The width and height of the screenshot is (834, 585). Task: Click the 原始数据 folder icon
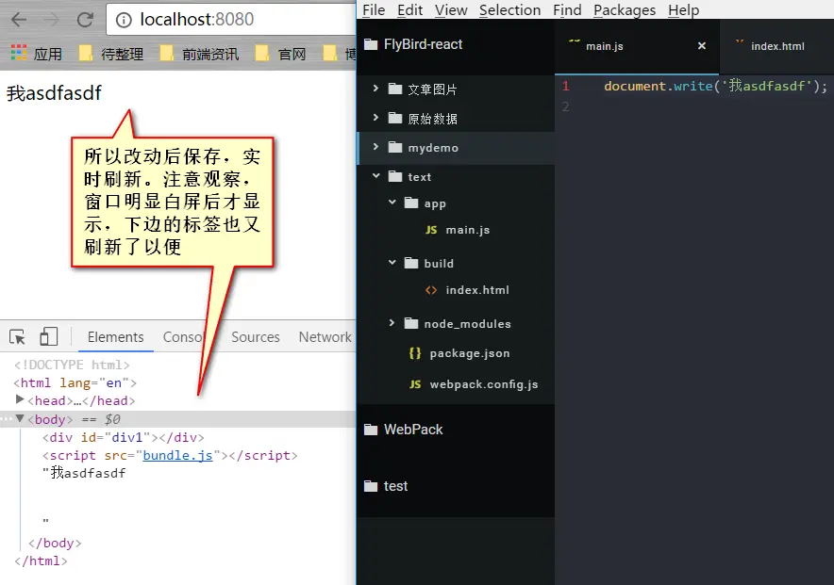click(395, 118)
